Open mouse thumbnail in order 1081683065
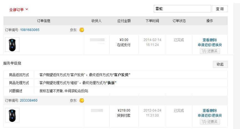The height and width of the screenshot is (129, 240). 12,45
